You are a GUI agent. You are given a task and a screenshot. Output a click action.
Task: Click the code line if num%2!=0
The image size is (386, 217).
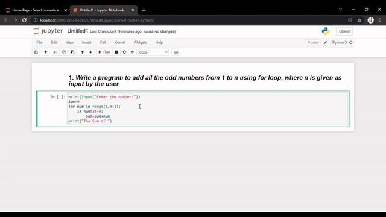coord(90,112)
